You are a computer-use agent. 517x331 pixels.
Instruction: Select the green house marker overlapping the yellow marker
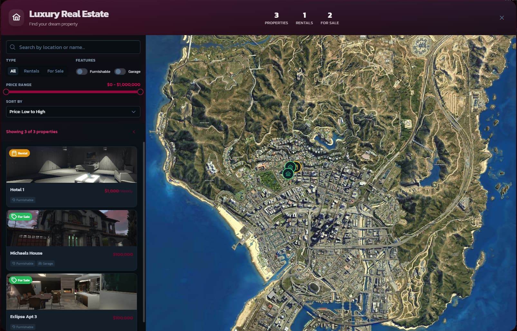290,167
